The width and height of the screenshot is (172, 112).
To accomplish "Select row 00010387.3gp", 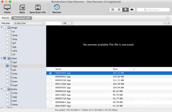I will point(109,106).
